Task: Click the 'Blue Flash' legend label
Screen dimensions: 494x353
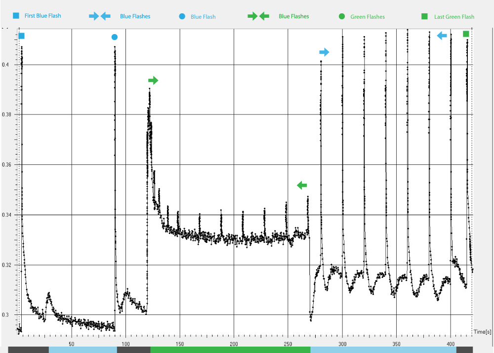Action: pos(203,17)
